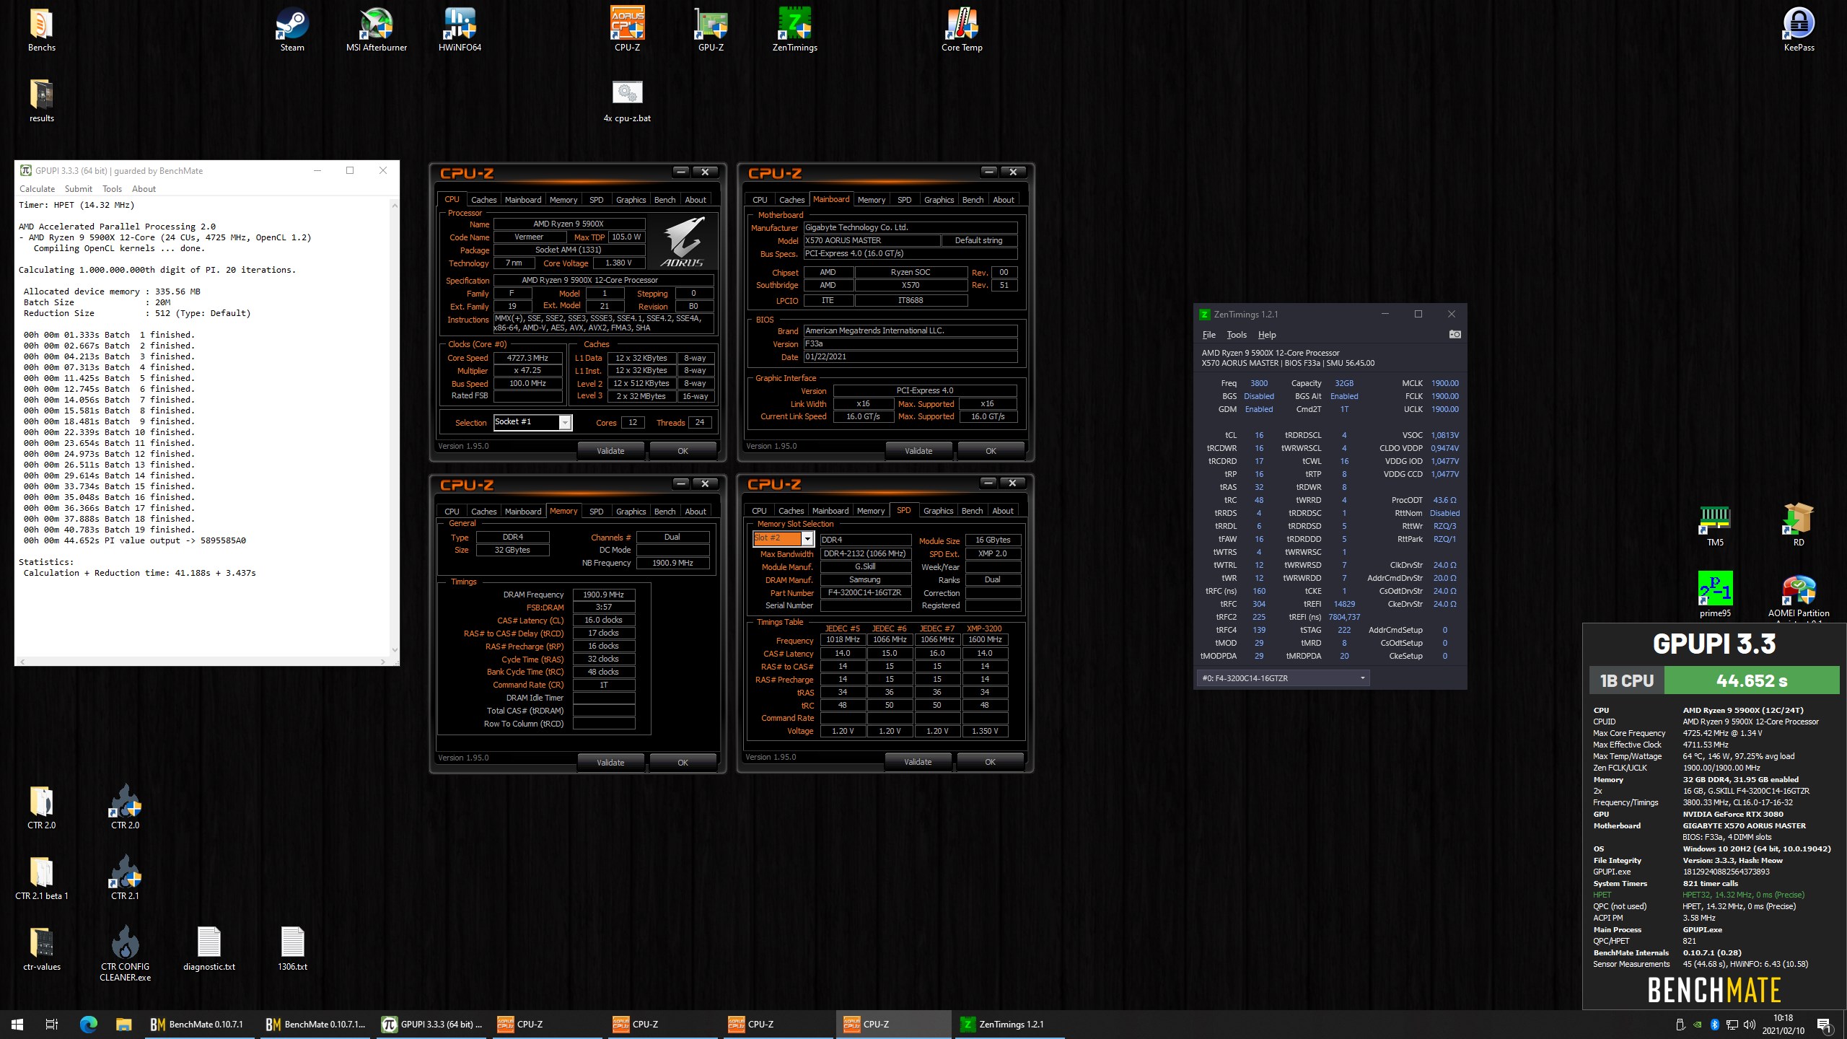The height and width of the screenshot is (1039, 1847).
Task: Click GPUPI vertical scrollbar
Action: tap(394, 427)
